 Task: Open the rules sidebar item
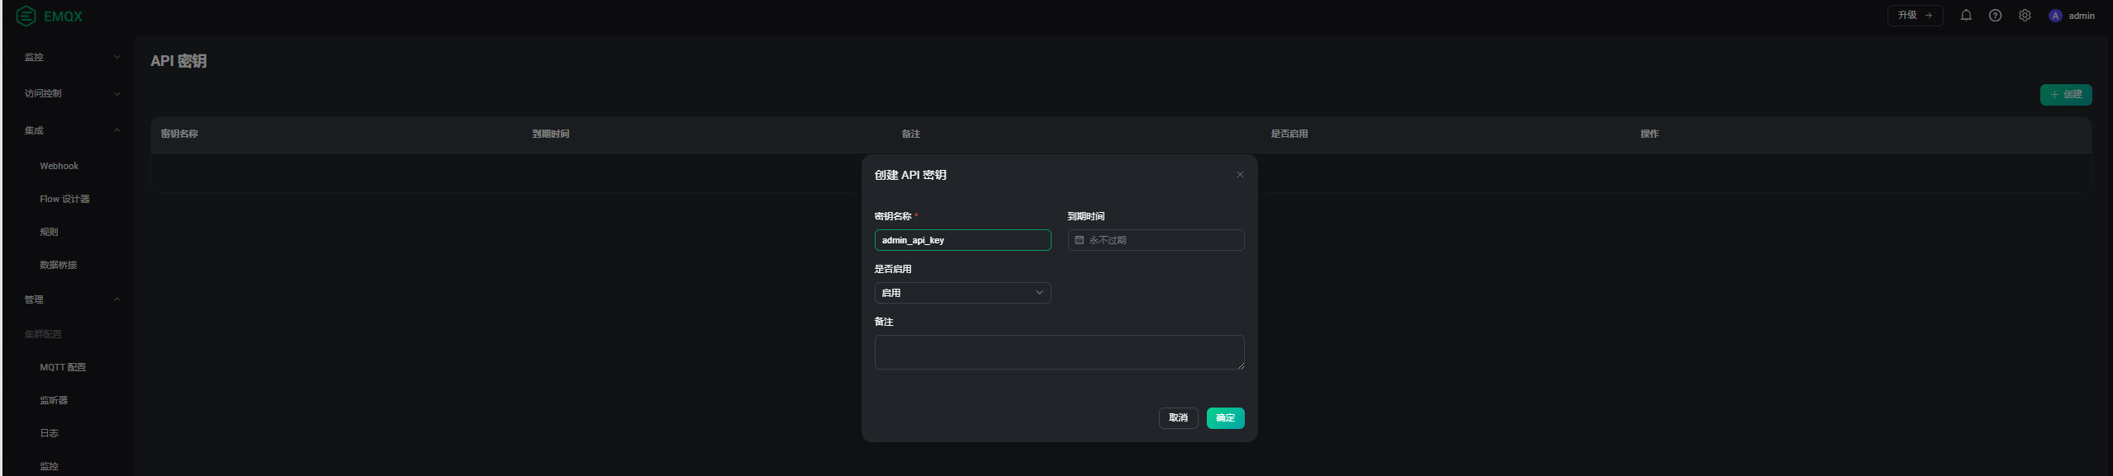tap(50, 232)
